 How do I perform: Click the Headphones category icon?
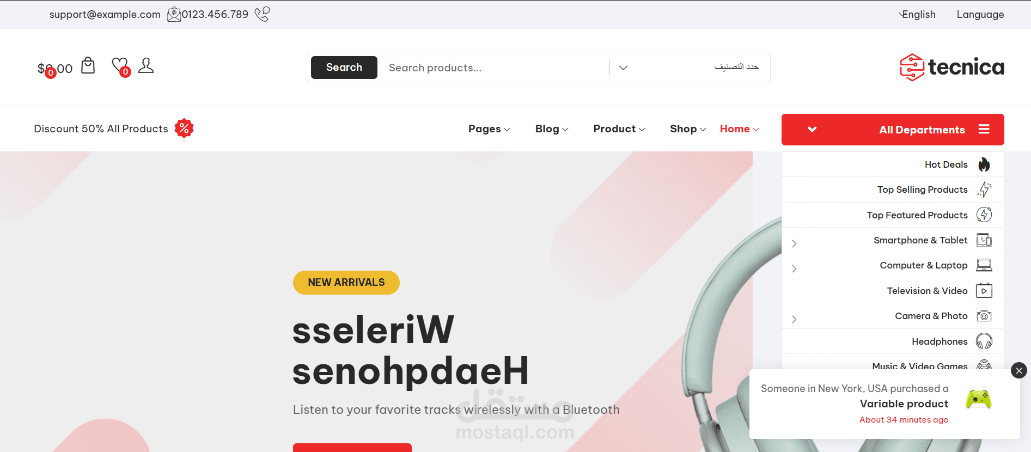pos(984,341)
